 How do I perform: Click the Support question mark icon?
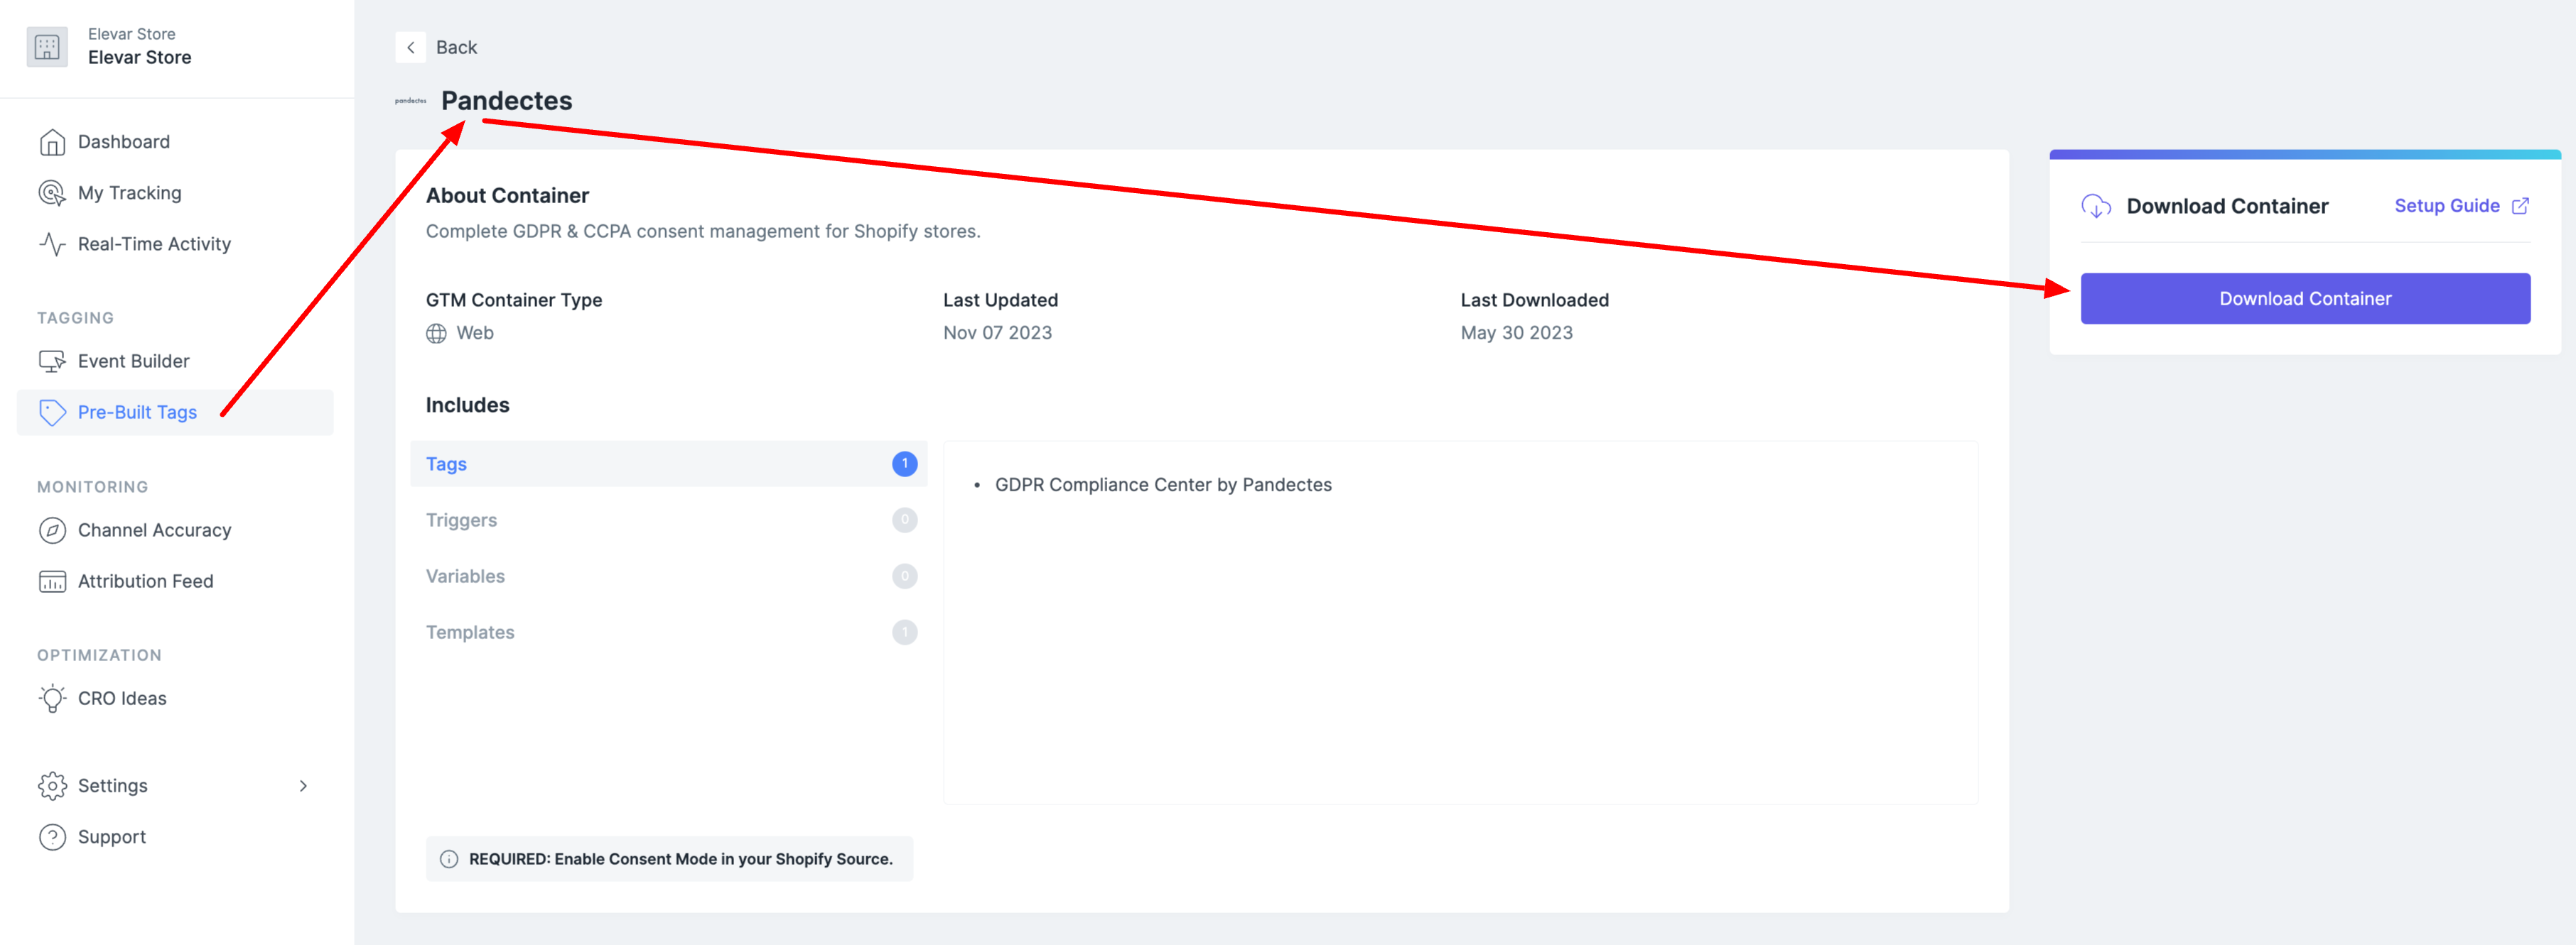pos(52,837)
